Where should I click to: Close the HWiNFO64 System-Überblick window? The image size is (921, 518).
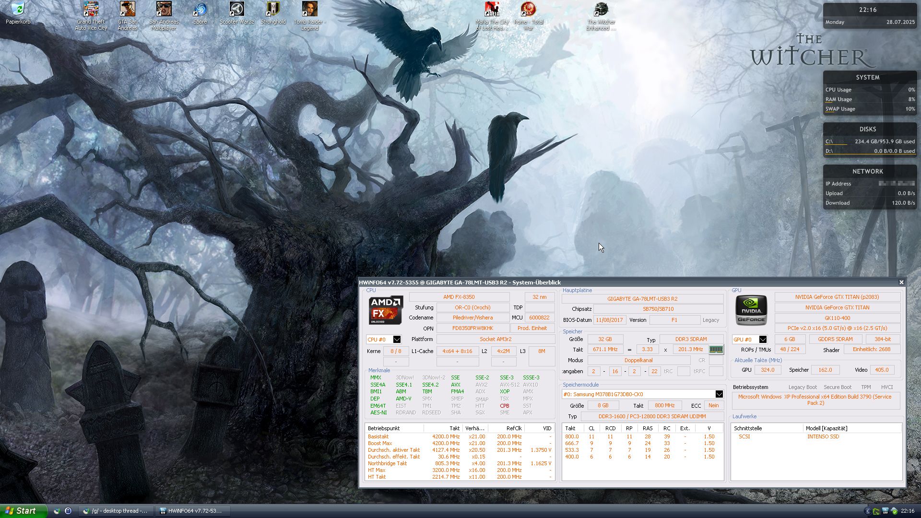(901, 283)
